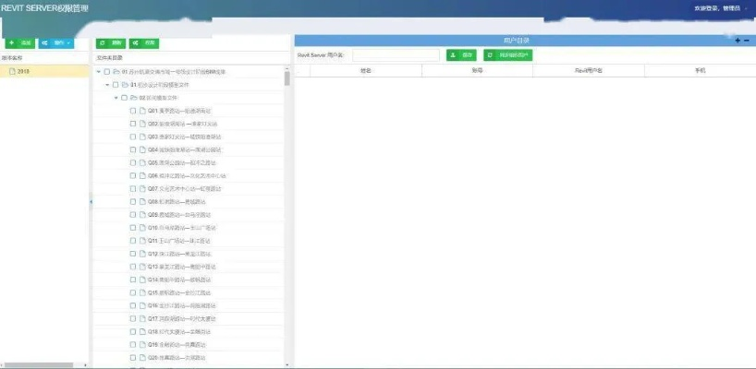Click the left panel's horizontal scrollbar thumb
Screen dimensions: 756x369
click(x=39, y=365)
